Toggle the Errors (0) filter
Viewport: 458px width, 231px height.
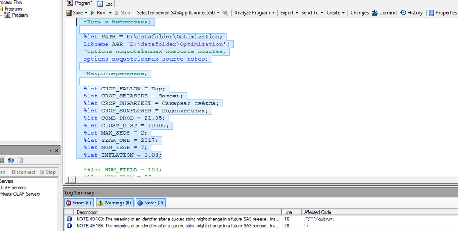pos(78,203)
